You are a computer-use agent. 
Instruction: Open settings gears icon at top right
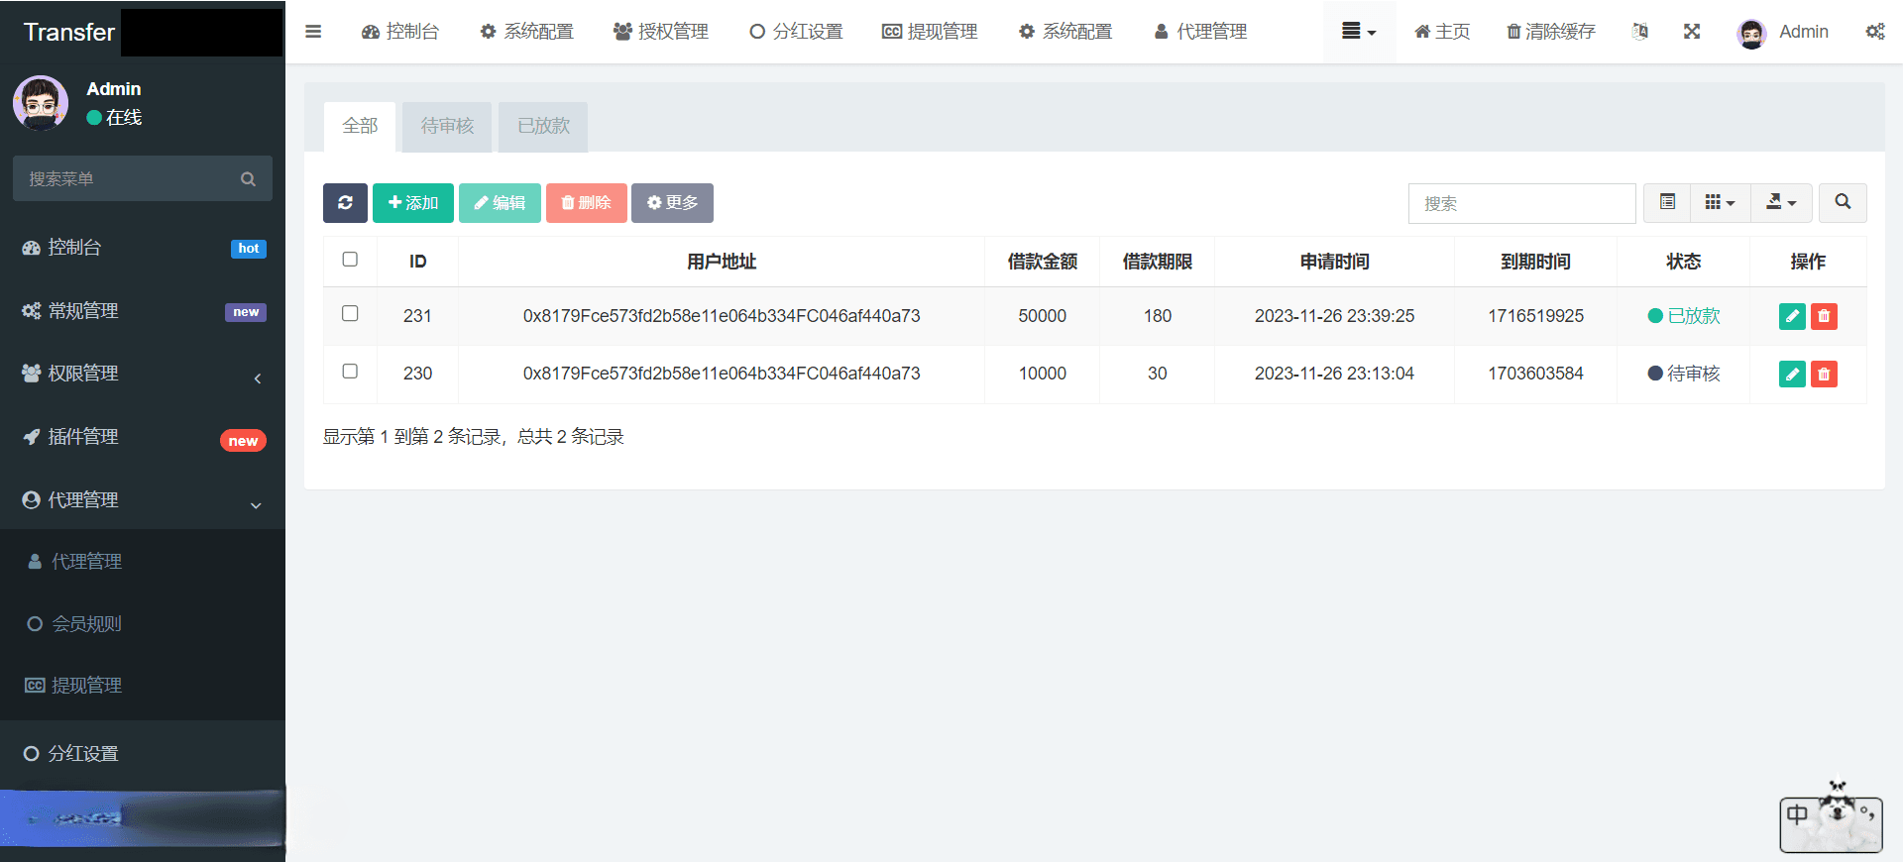point(1875,32)
